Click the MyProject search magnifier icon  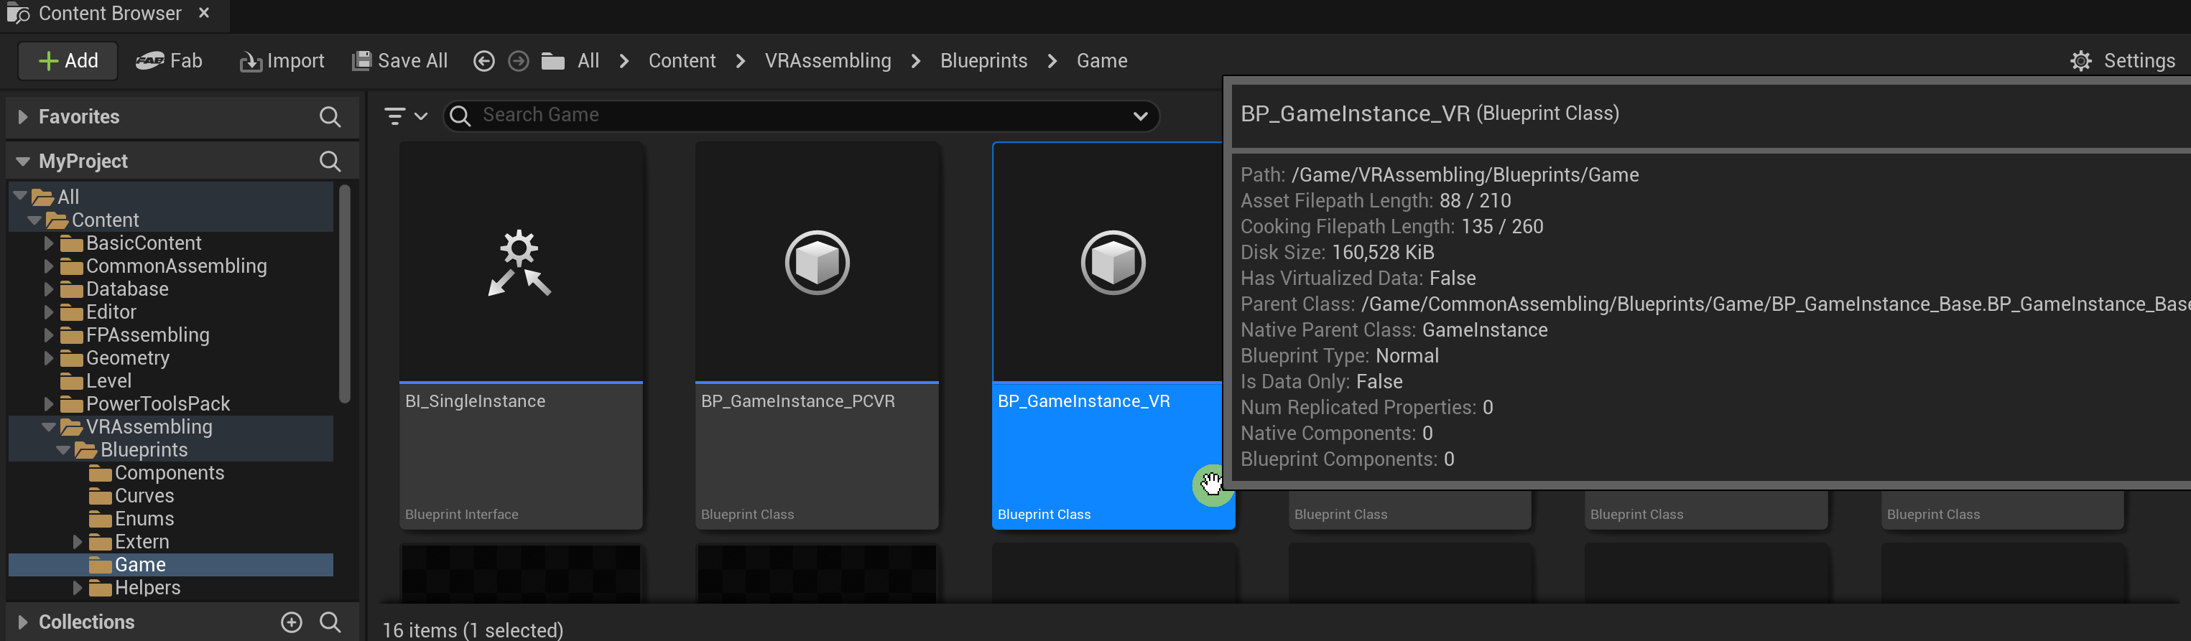(330, 162)
